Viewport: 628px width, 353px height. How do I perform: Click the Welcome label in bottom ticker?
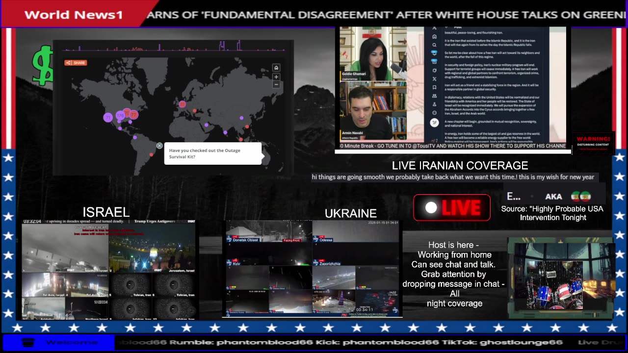pos(72,342)
